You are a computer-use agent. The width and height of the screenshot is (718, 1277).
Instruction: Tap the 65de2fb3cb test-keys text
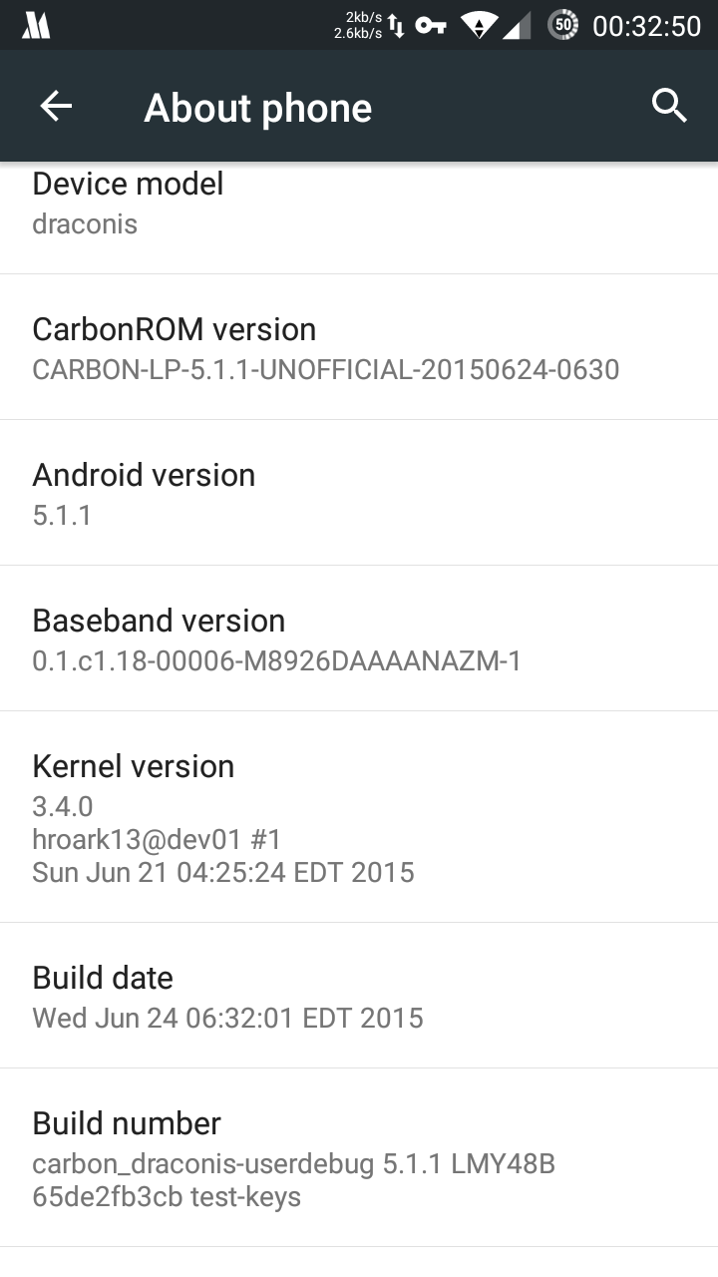[x=167, y=1196]
